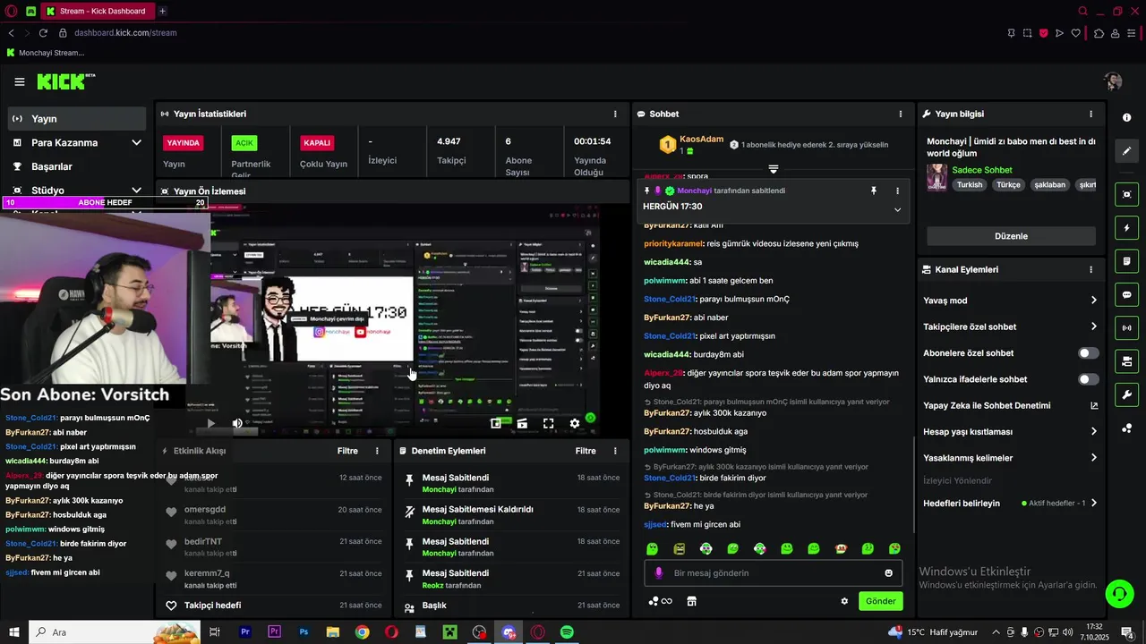The image size is (1146, 644).
Task: Open the Monchayi Stream bookmark
Action: pos(46,53)
